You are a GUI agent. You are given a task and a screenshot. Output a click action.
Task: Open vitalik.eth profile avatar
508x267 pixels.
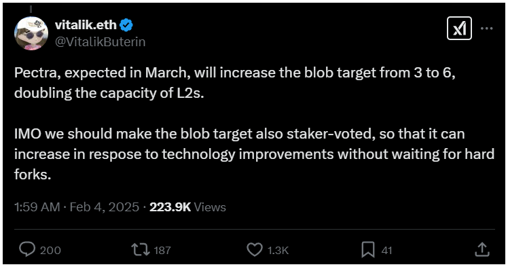pos(31,33)
